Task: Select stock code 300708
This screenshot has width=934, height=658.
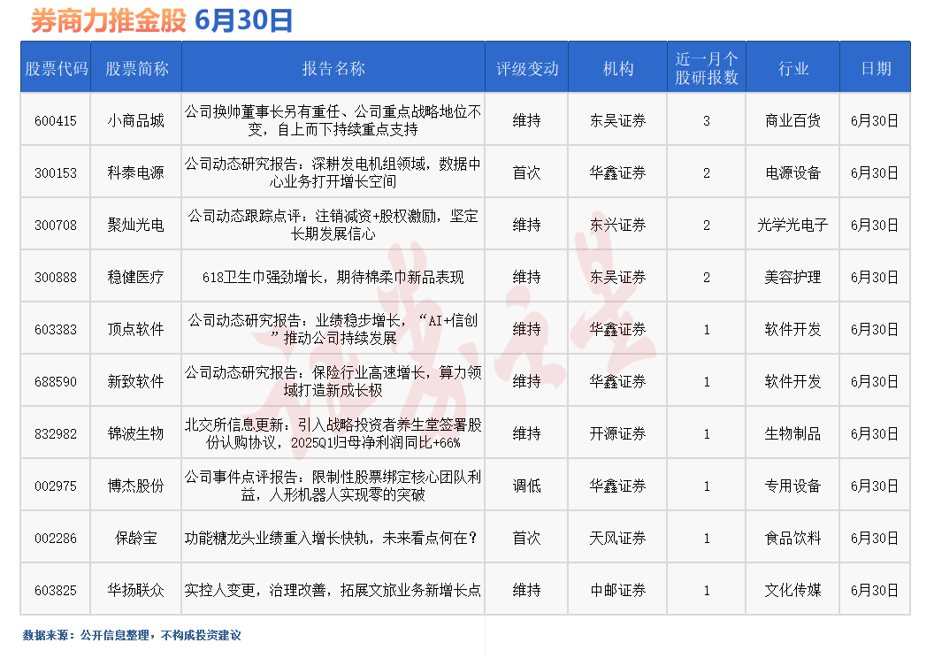Action: click(x=56, y=226)
